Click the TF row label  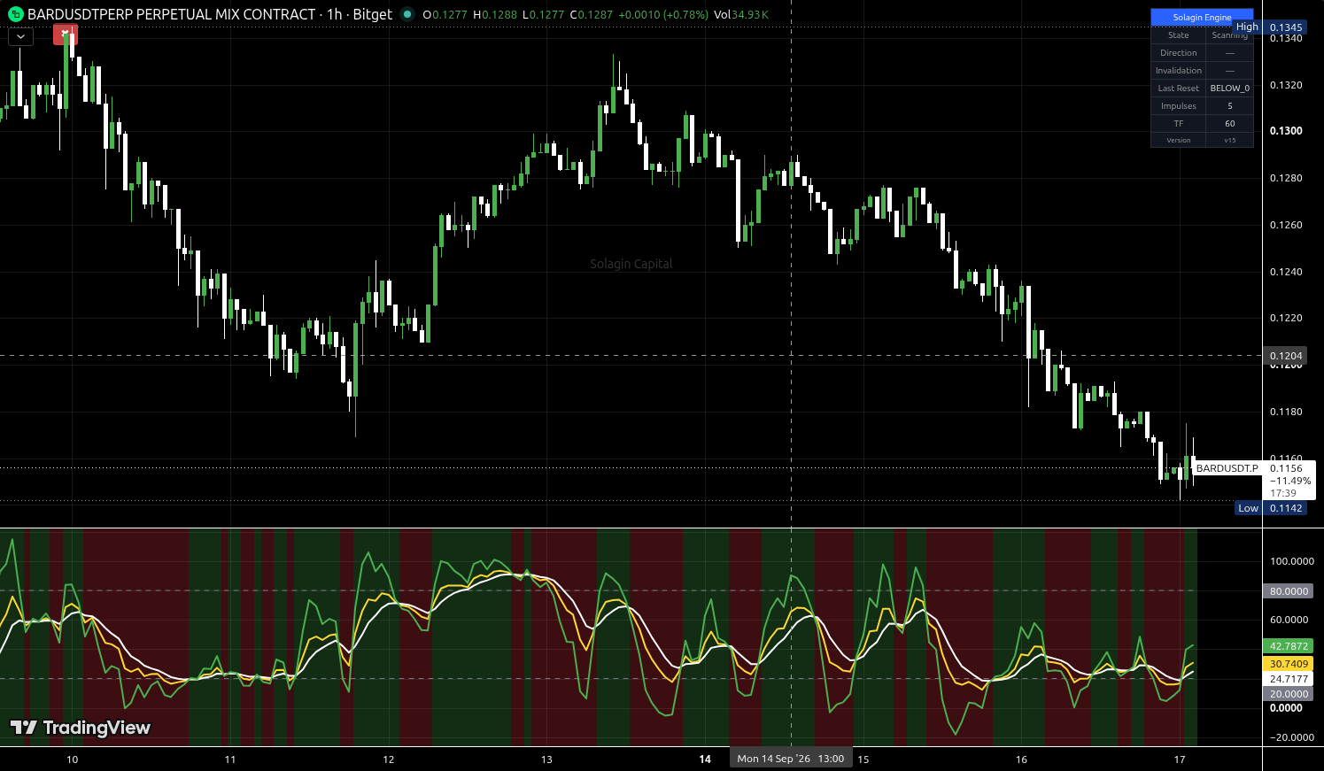pos(1178,124)
